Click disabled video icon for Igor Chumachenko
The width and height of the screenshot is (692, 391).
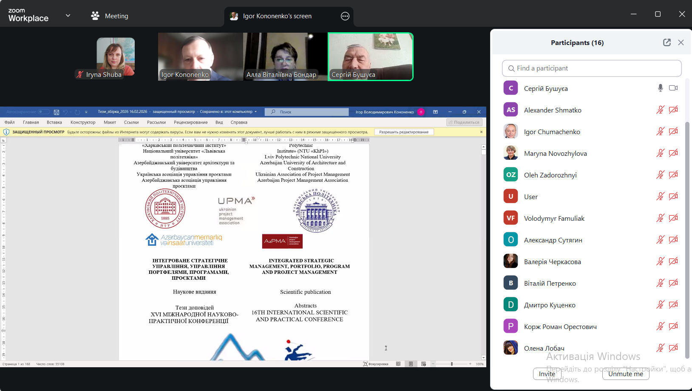pos(673,132)
